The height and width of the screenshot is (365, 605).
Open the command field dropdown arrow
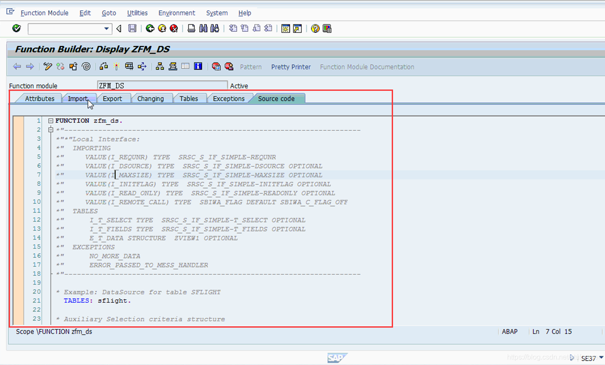click(x=107, y=29)
